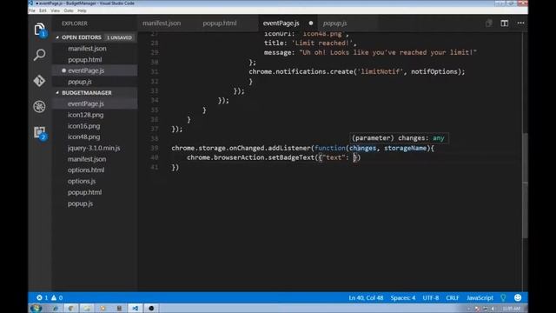Click the Open Changes icon in editor toolbar

(x=488, y=23)
